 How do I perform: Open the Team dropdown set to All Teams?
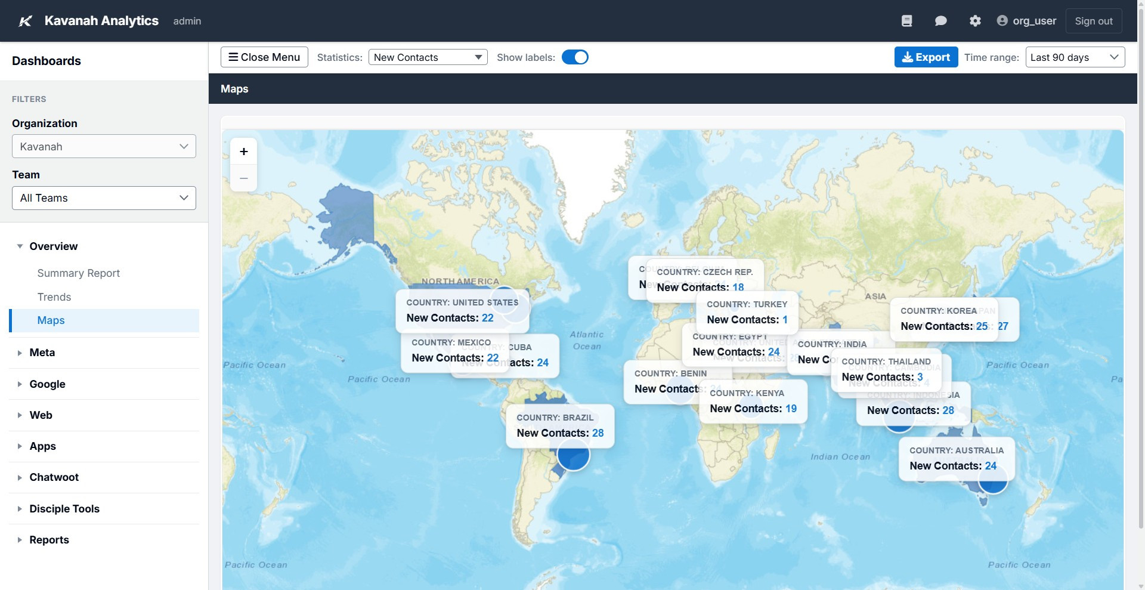click(x=103, y=197)
